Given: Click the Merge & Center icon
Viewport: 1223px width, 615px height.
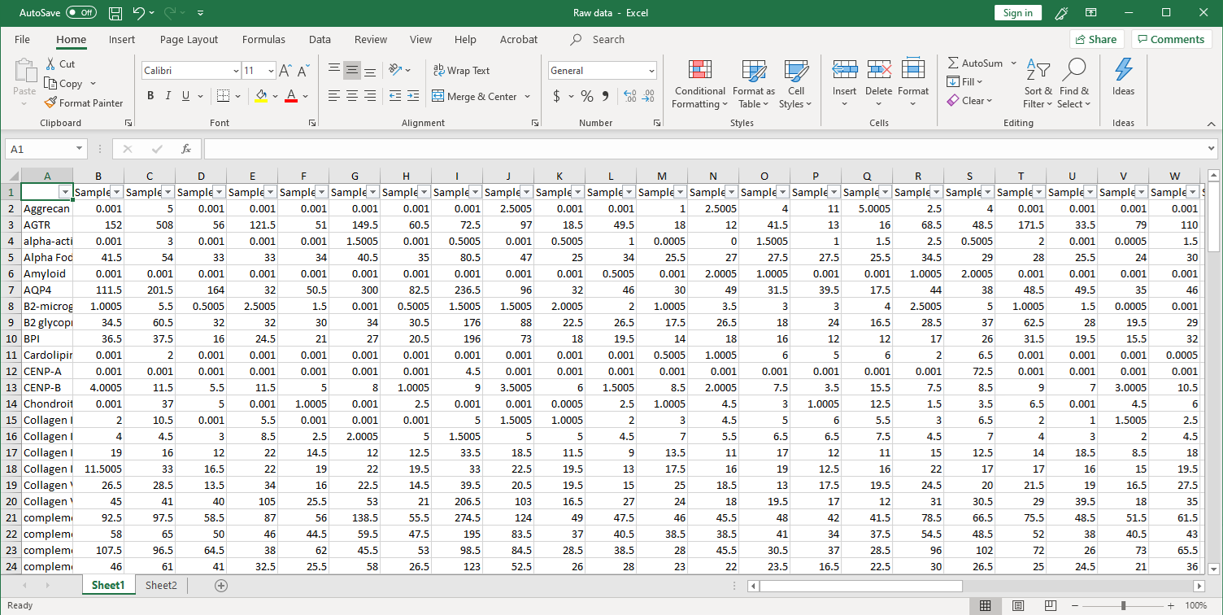Looking at the screenshot, I should (438, 96).
